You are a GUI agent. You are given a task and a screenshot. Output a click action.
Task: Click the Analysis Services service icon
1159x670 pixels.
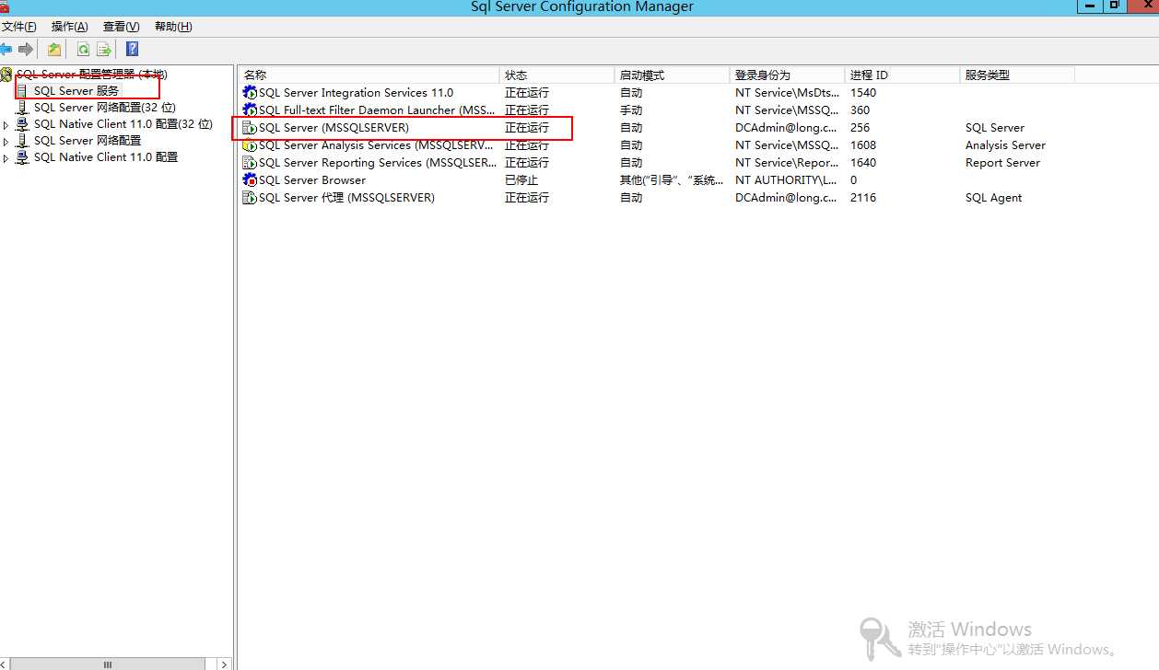[250, 145]
